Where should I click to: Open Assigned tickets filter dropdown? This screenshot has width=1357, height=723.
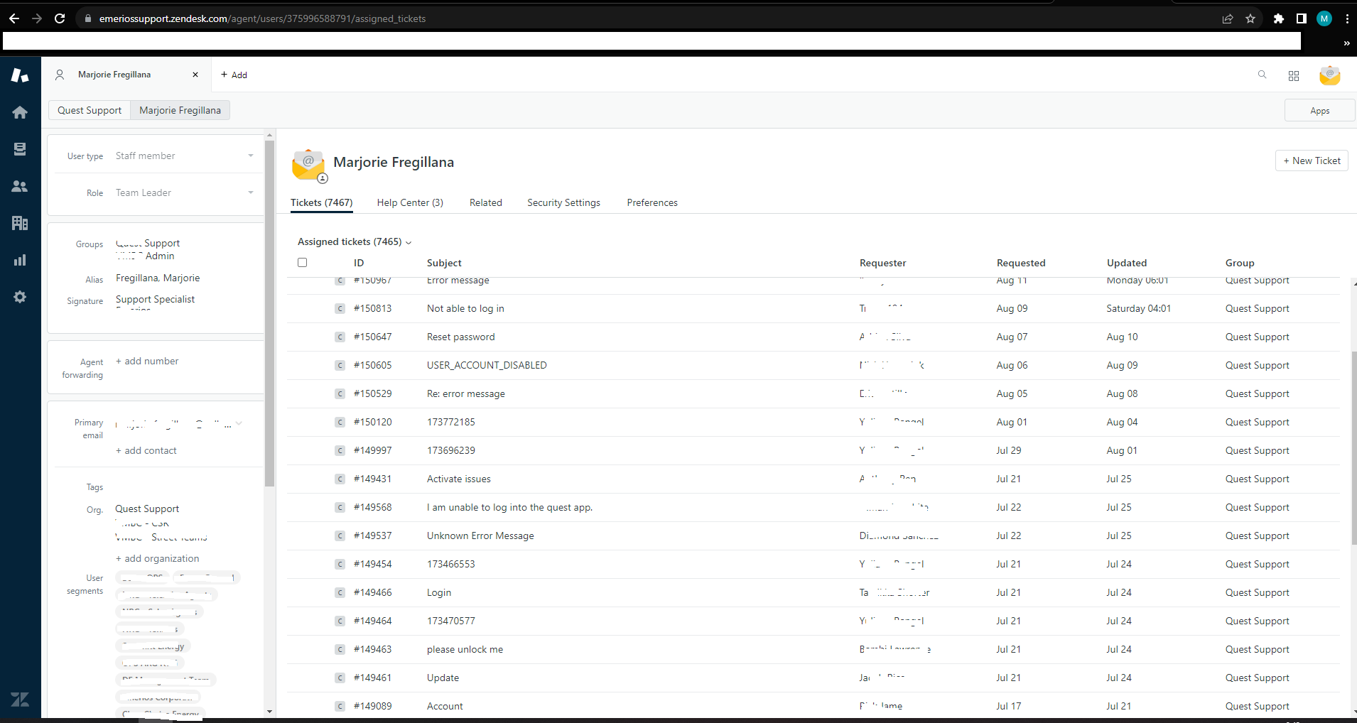pos(354,241)
